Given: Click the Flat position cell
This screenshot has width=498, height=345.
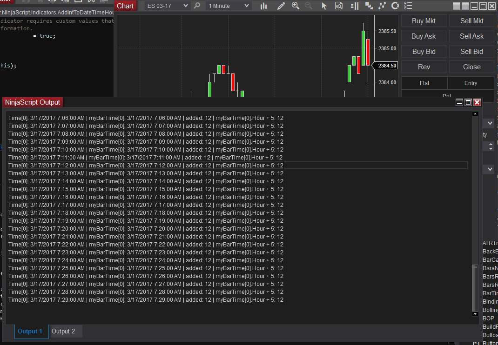Looking at the screenshot, I should [424, 83].
